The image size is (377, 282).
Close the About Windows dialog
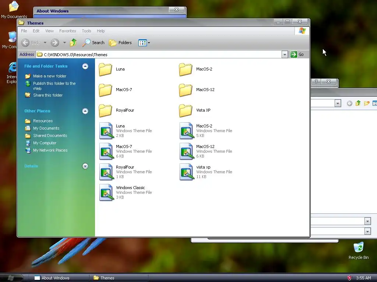[176, 10]
